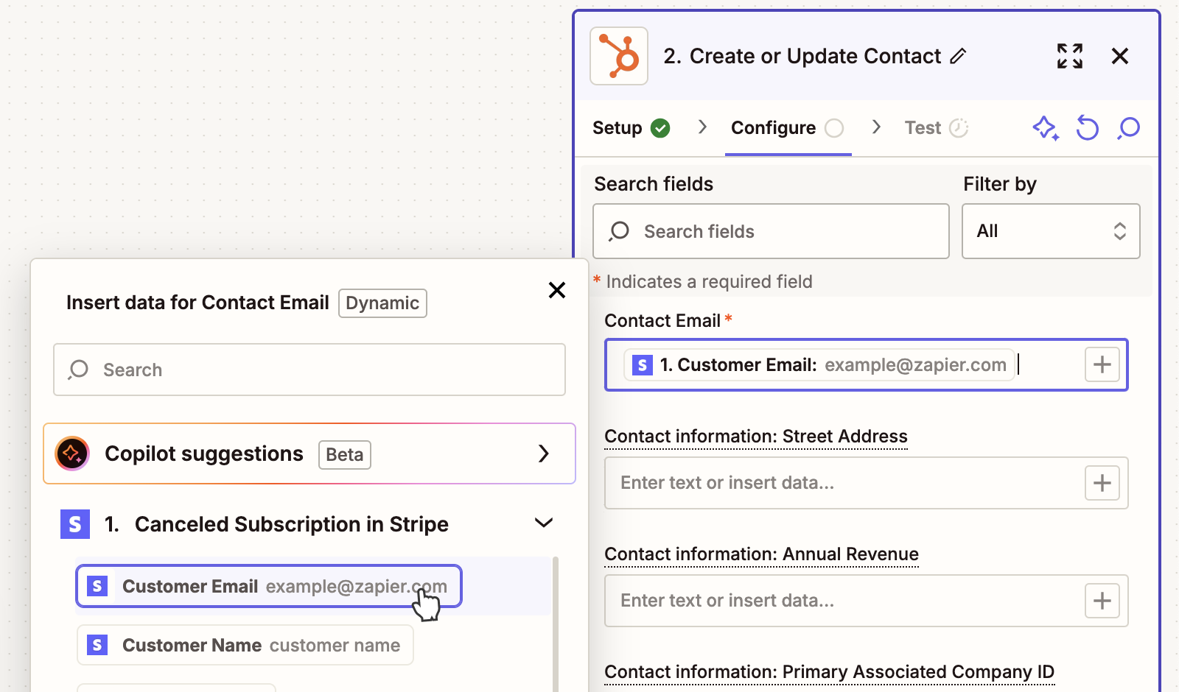Click the Dynamic badge
This screenshot has height=692, width=1179.
(382, 303)
